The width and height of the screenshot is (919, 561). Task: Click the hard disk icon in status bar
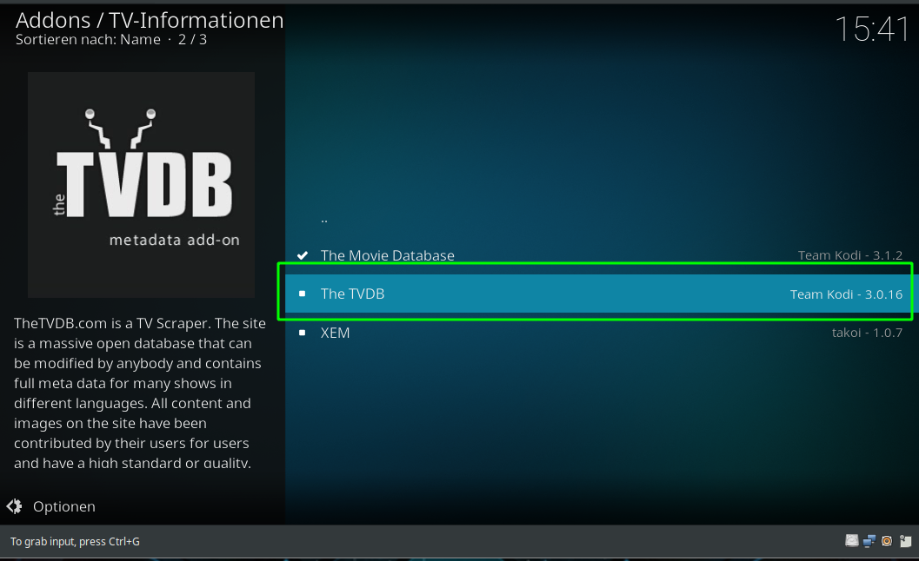(851, 540)
